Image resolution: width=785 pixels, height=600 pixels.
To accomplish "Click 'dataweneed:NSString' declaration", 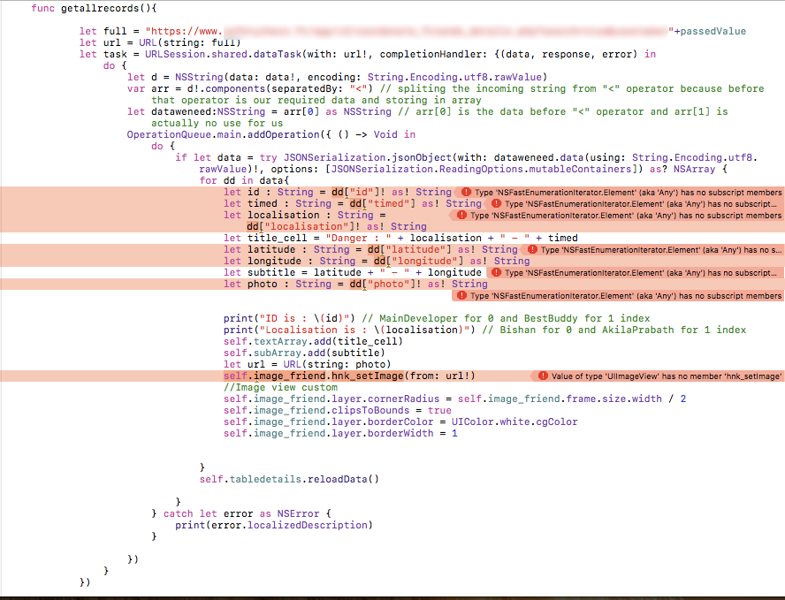I will 209,111.
